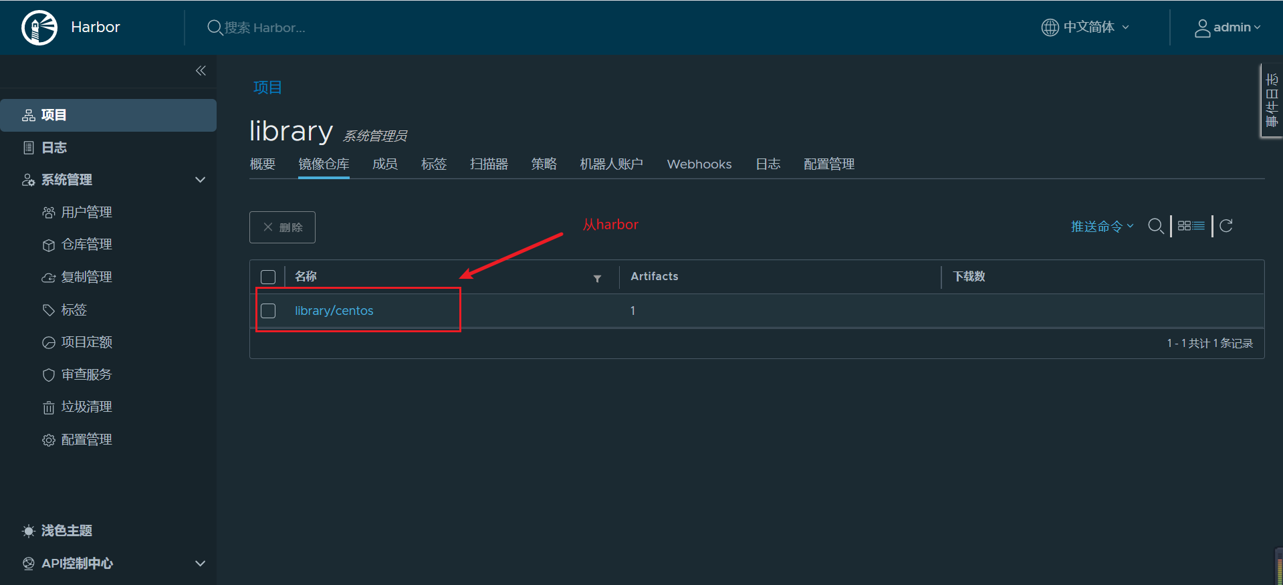The image size is (1283, 585).
Task: Switch to list view icon
Action: pyautogui.click(x=1199, y=226)
